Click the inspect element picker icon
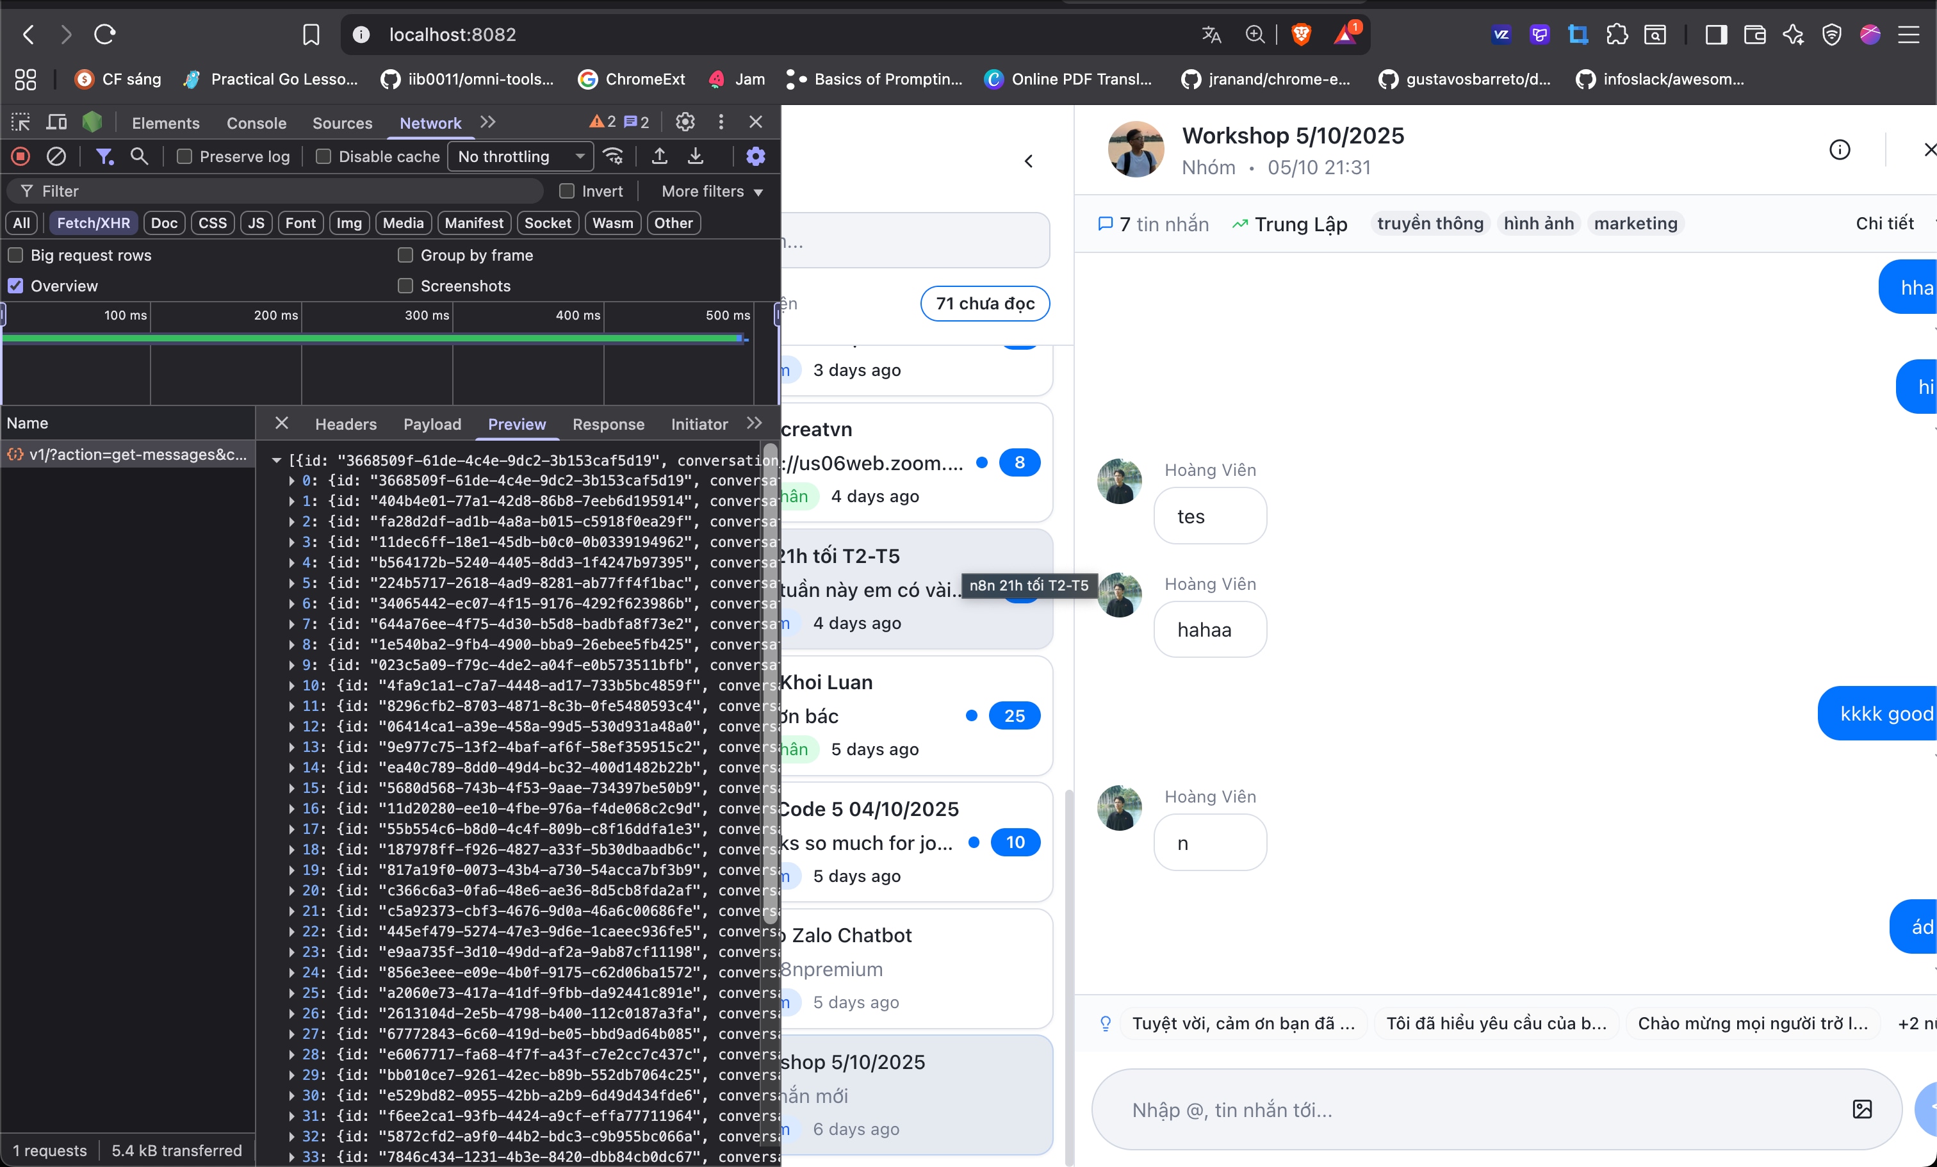The image size is (1937, 1167). [20, 122]
